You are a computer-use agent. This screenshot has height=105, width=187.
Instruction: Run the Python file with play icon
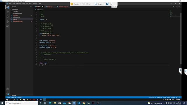pos(173,7)
